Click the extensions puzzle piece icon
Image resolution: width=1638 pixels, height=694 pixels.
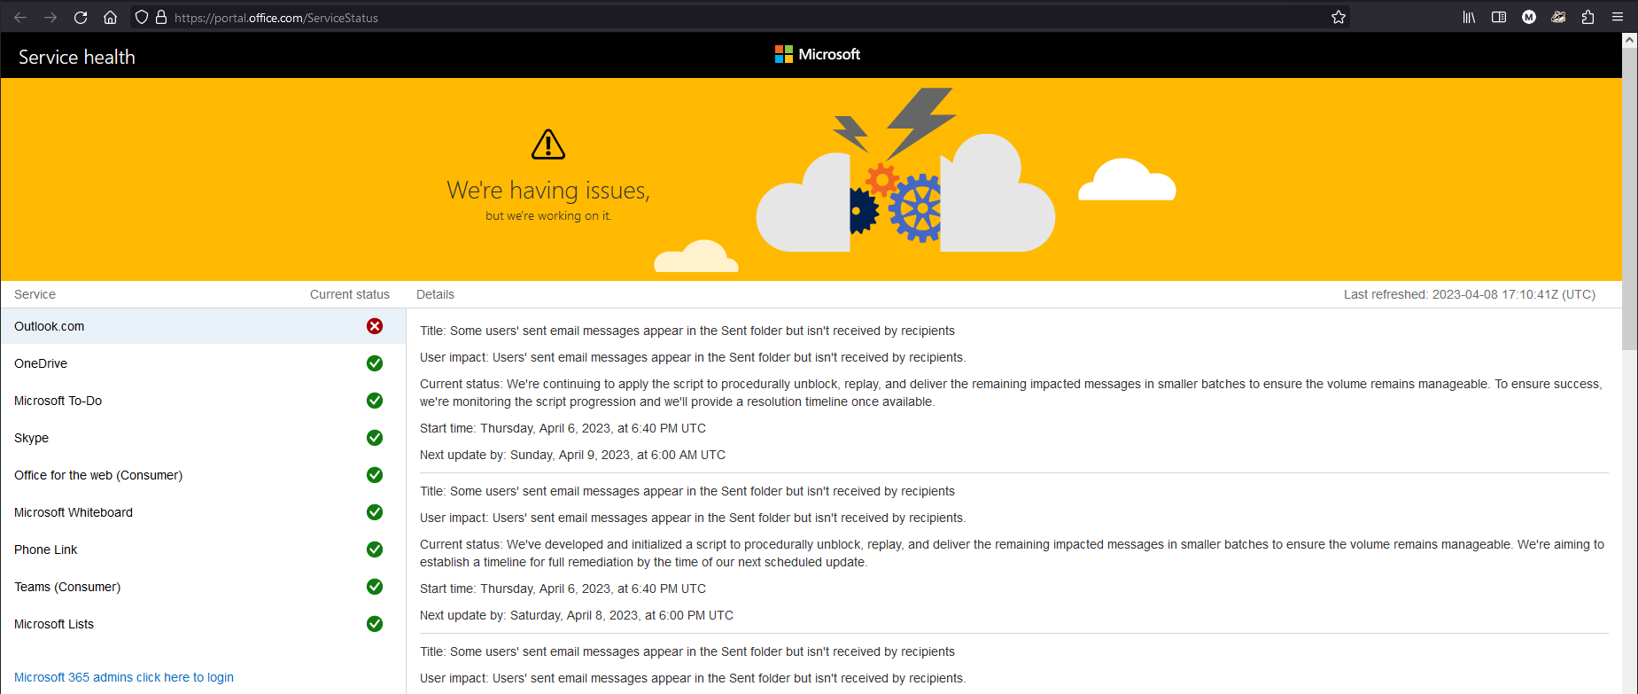[x=1588, y=17]
